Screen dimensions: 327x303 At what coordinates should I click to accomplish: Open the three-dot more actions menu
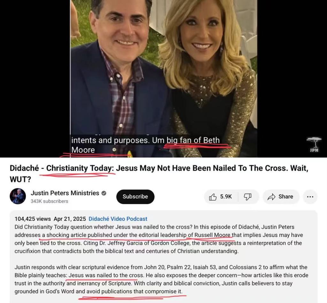[310, 197]
